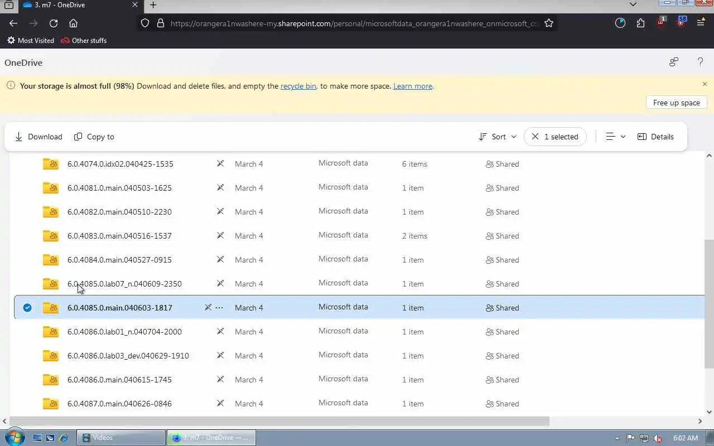Open folder 6.0.4085.0.lab07_n.040609-2350

coord(124,284)
